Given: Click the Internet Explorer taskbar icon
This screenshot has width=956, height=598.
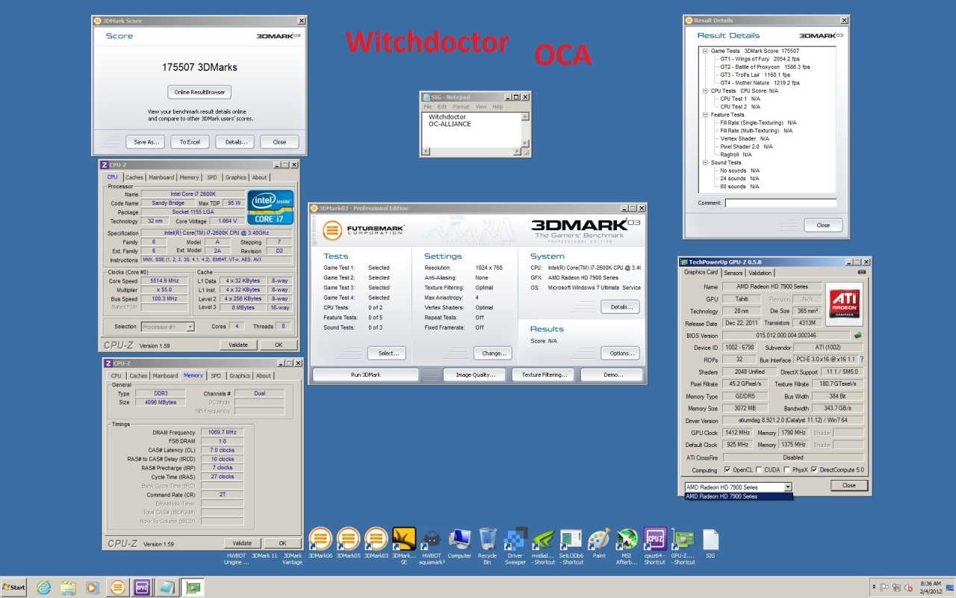Looking at the screenshot, I should click(x=43, y=588).
